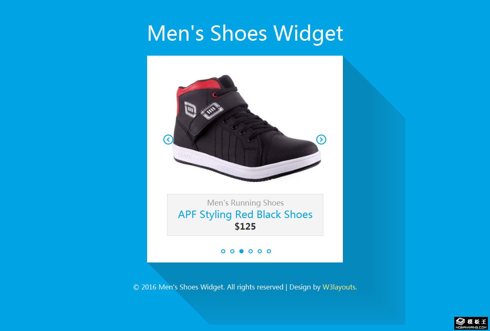The height and width of the screenshot is (331, 490).
Task: Select the second carousel pagination dot
Action: coord(232,251)
